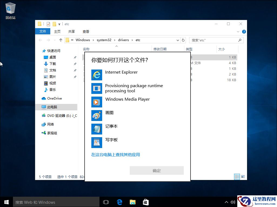This screenshot has width=277, height=207.
Task: Open the address bar history dropdown
Action: 178,40
